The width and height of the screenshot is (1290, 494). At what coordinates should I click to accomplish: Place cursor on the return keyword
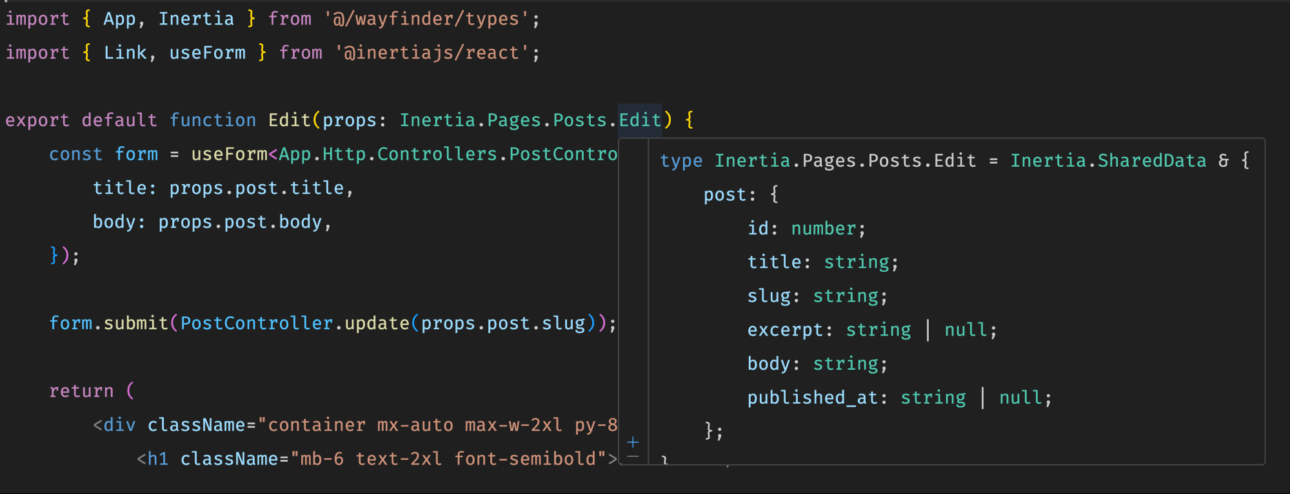point(81,391)
